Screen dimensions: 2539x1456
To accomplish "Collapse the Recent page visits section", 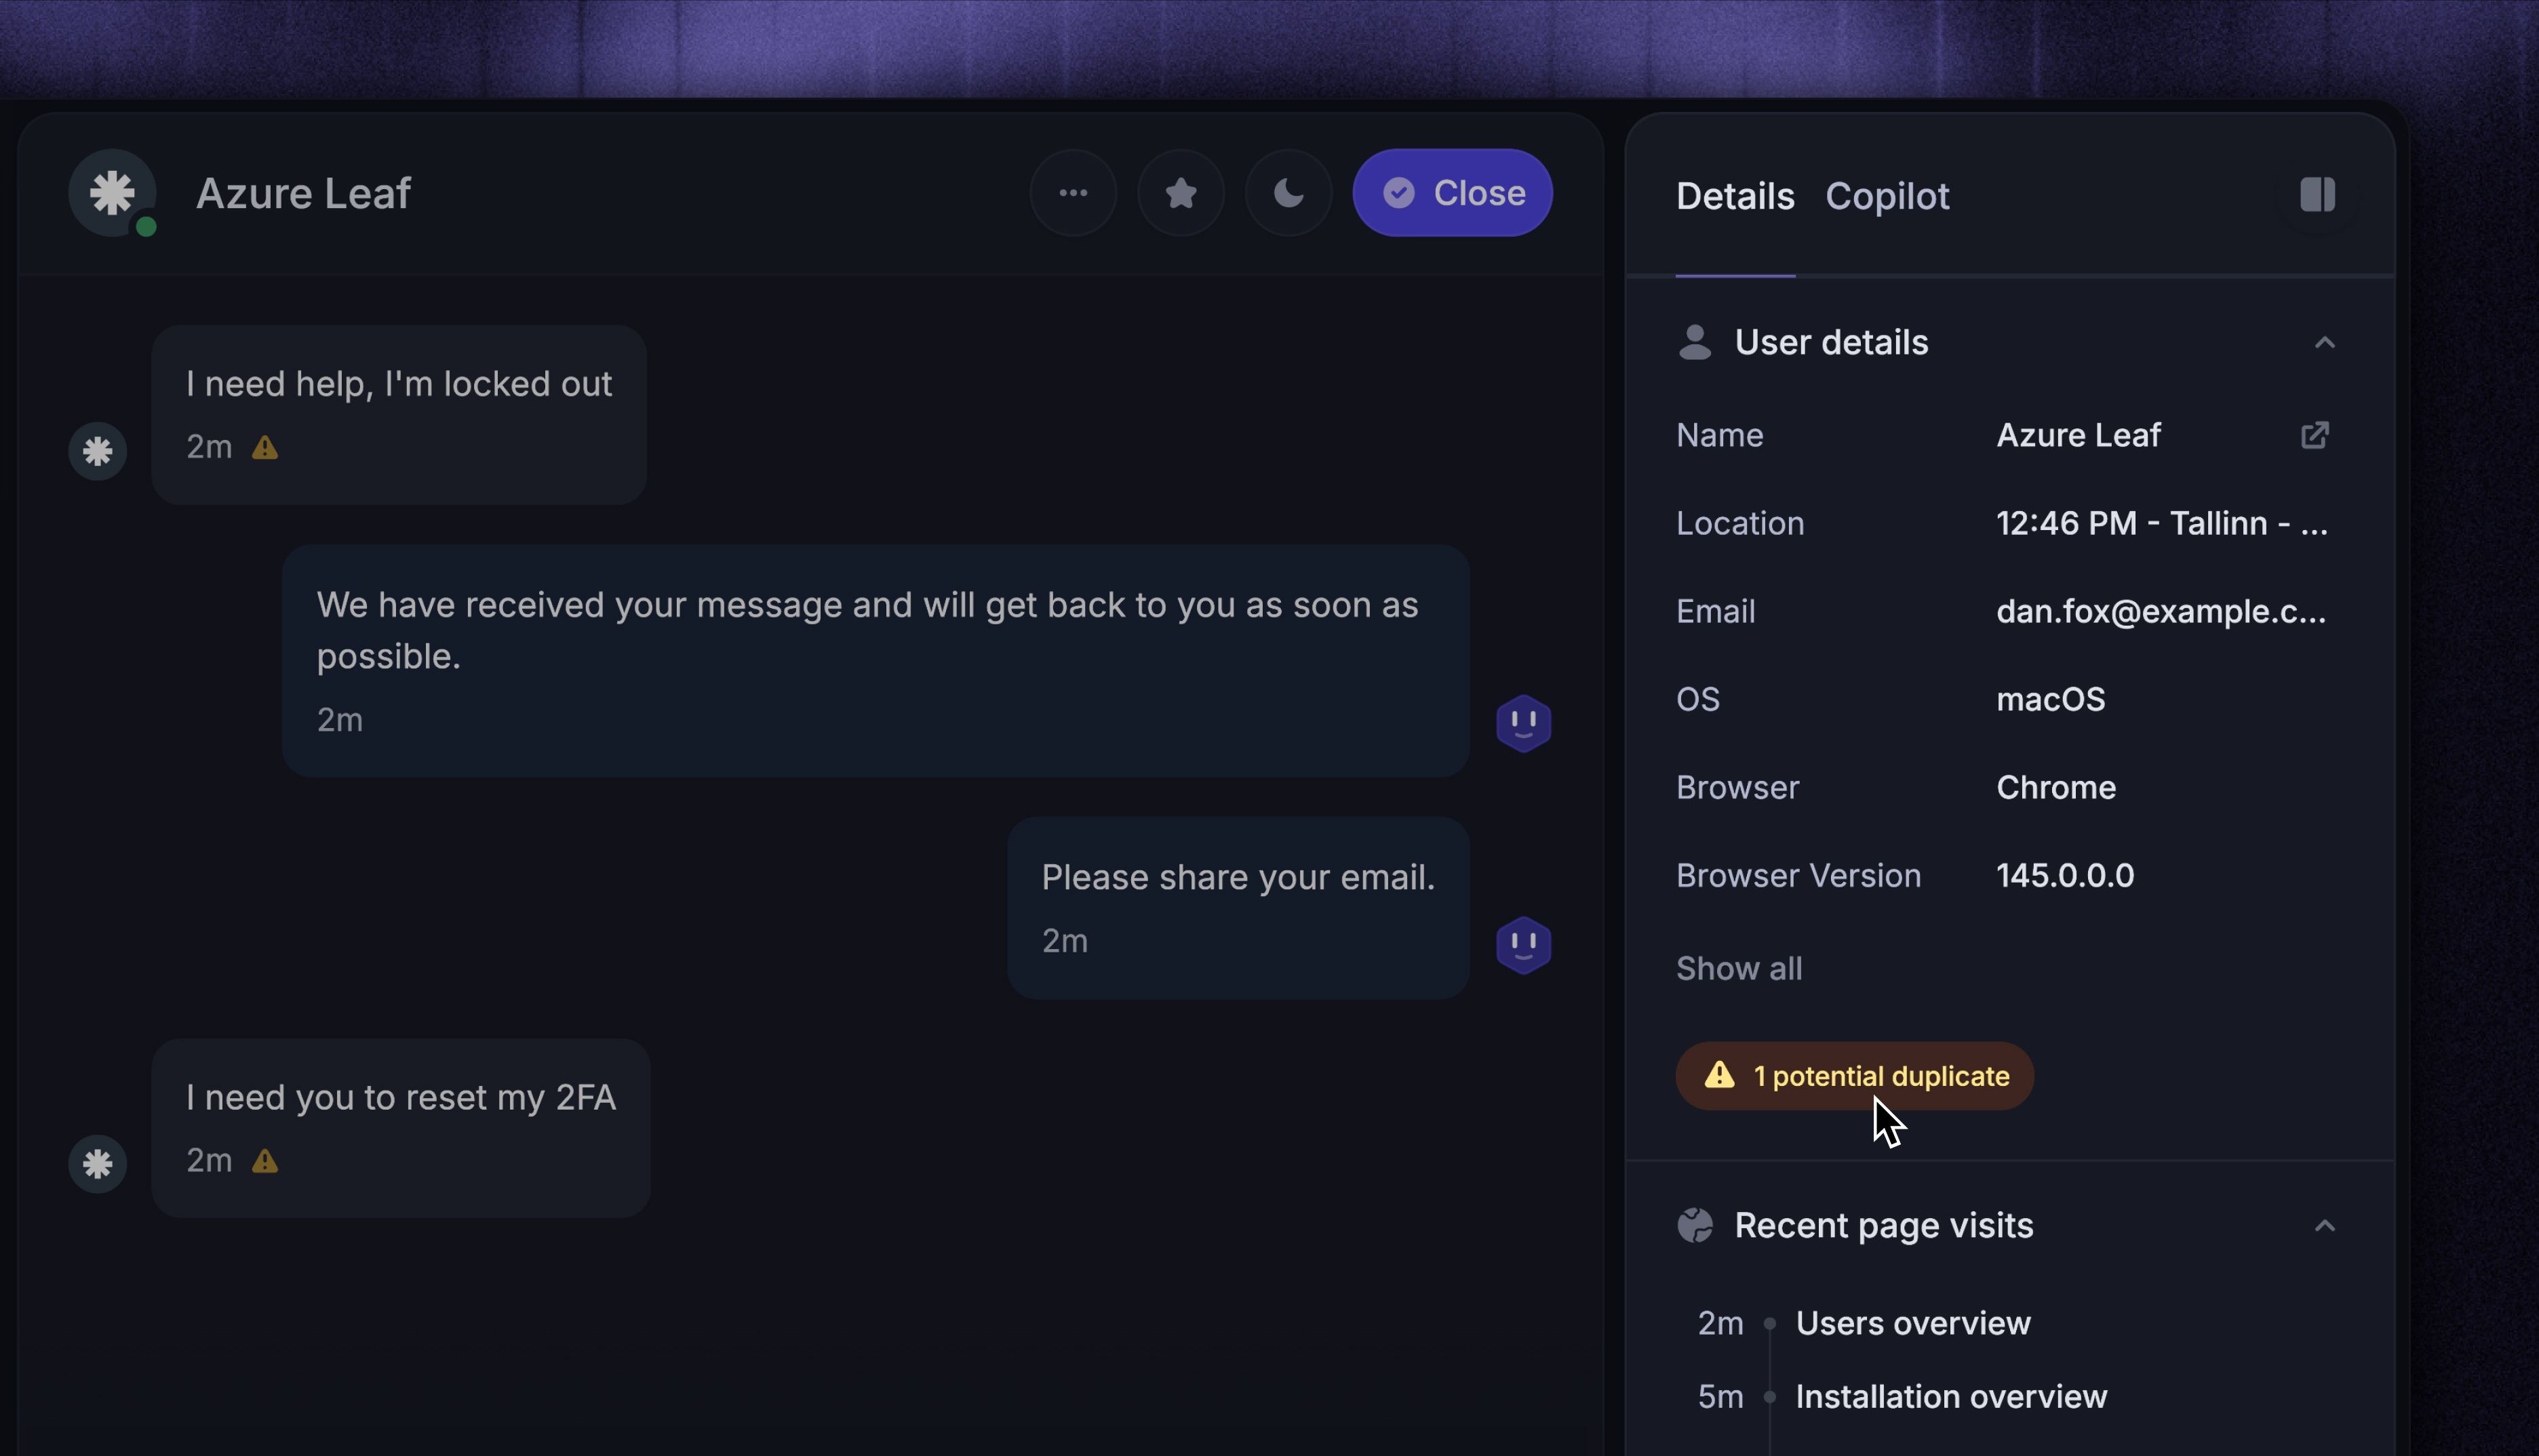I will click(2323, 1226).
